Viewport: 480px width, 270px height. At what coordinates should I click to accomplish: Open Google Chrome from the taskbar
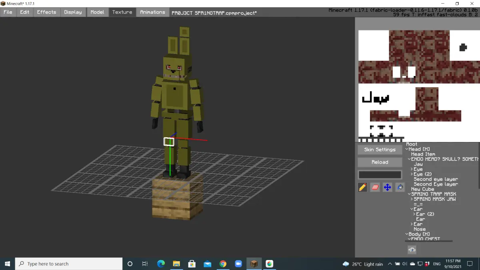pyautogui.click(x=223, y=264)
